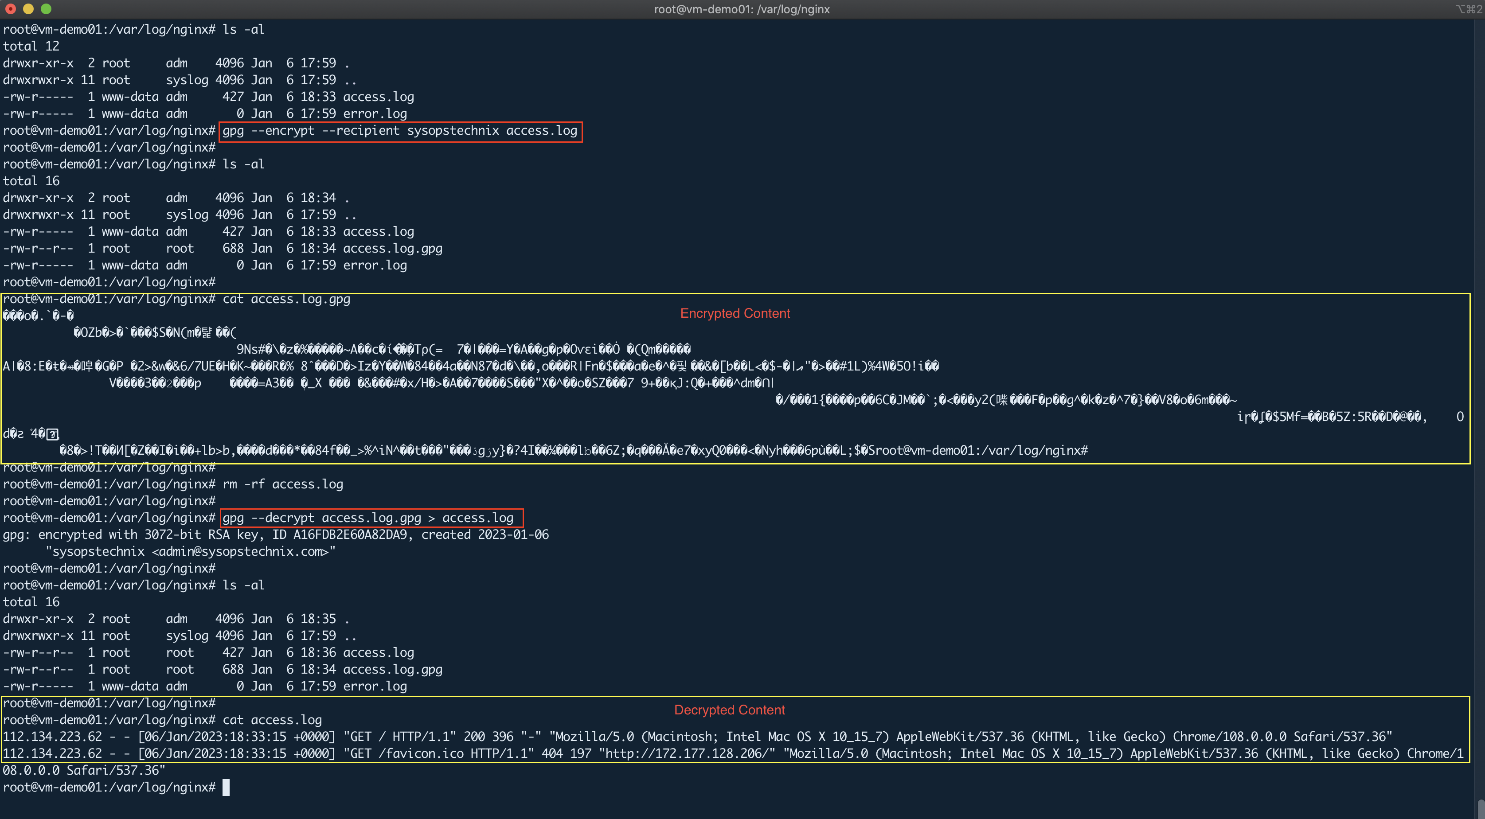Viewport: 1485px width, 819px height.
Task: Maximize the terminal using green button
Action: tap(46, 9)
